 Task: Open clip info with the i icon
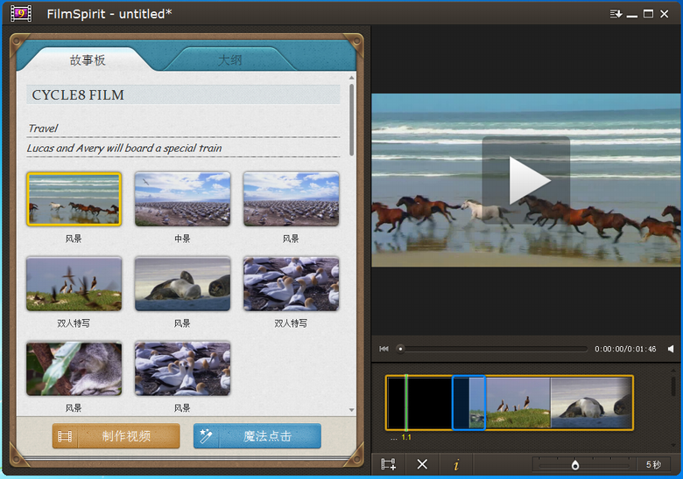coord(455,464)
